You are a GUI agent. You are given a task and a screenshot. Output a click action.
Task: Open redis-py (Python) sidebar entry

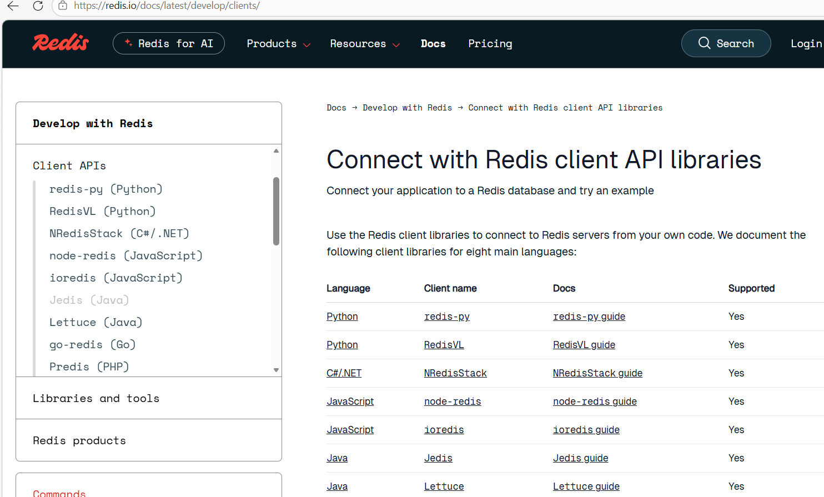pyautogui.click(x=106, y=189)
